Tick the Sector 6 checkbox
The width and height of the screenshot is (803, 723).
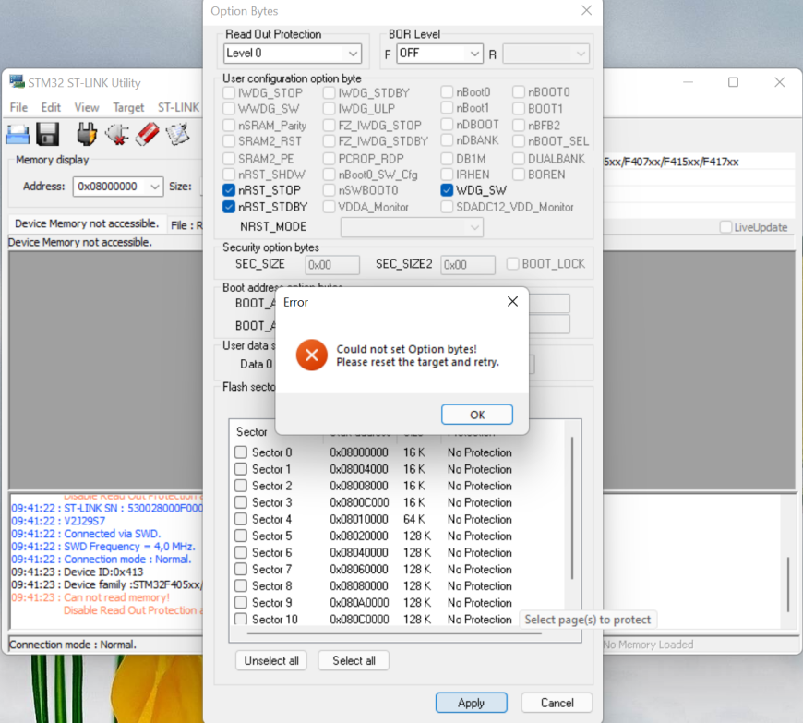click(x=241, y=553)
